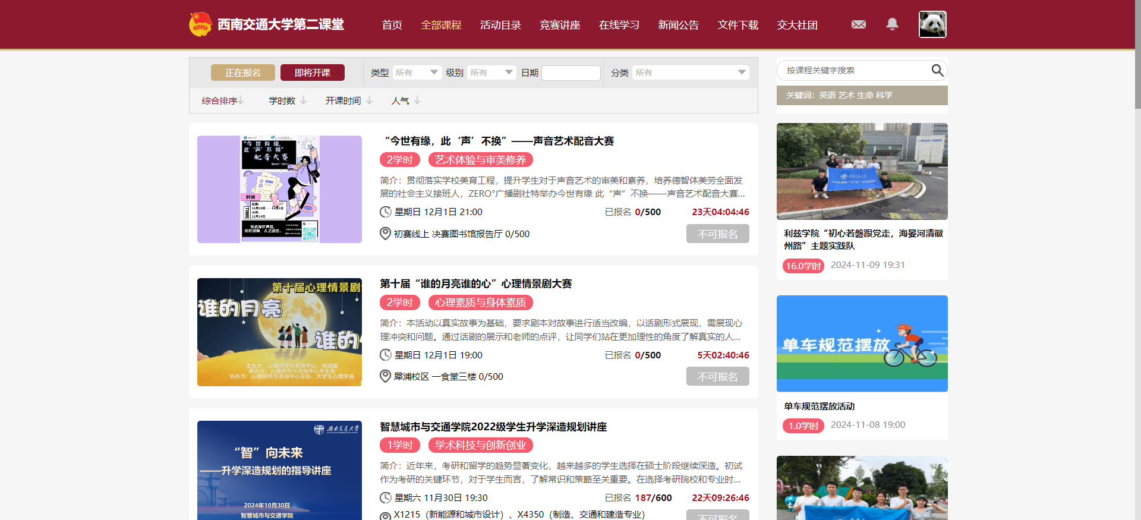The height and width of the screenshot is (520, 1141).
Task: Click countdown 22天09:26:46
Action: (720, 498)
